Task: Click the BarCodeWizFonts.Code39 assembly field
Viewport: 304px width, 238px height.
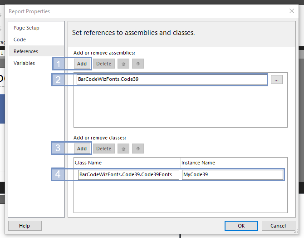Action: pyautogui.click(x=172, y=79)
